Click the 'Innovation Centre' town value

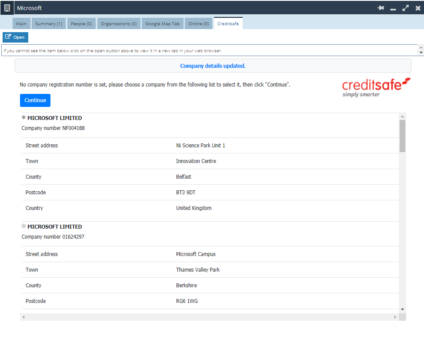click(x=196, y=161)
